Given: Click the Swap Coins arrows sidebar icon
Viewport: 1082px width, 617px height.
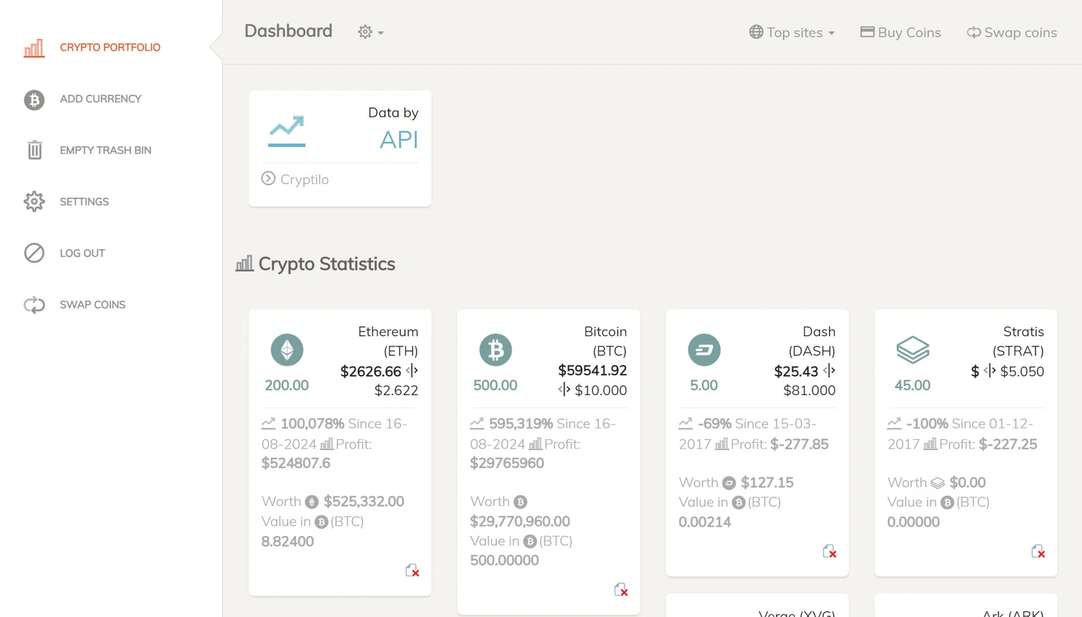Looking at the screenshot, I should (x=34, y=305).
